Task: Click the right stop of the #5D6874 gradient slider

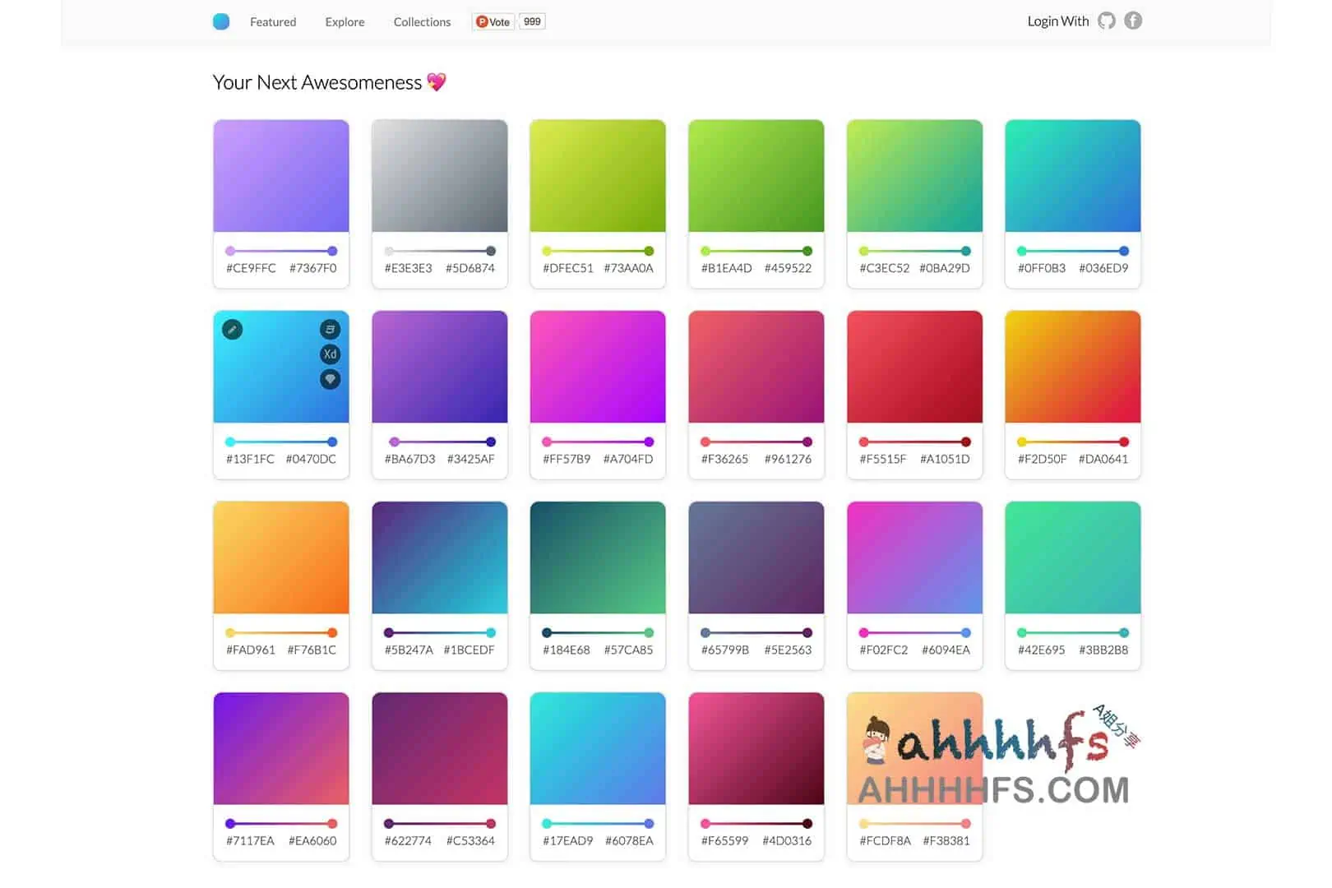Action: pos(491,251)
